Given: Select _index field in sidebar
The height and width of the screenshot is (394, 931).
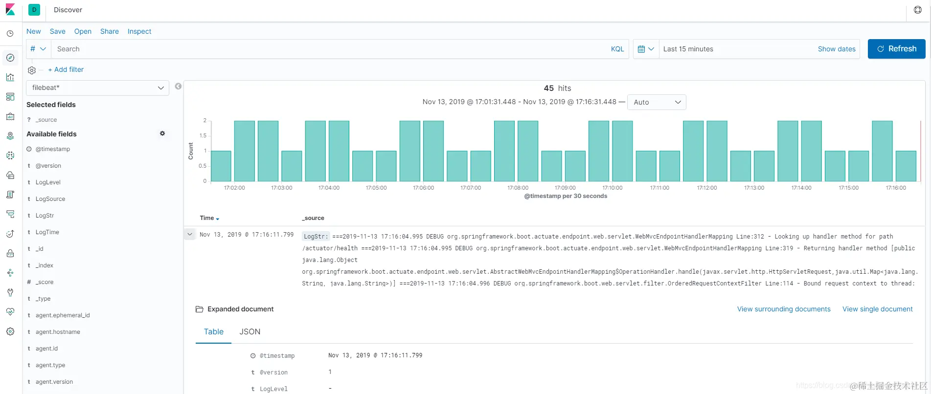Looking at the screenshot, I should point(44,265).
